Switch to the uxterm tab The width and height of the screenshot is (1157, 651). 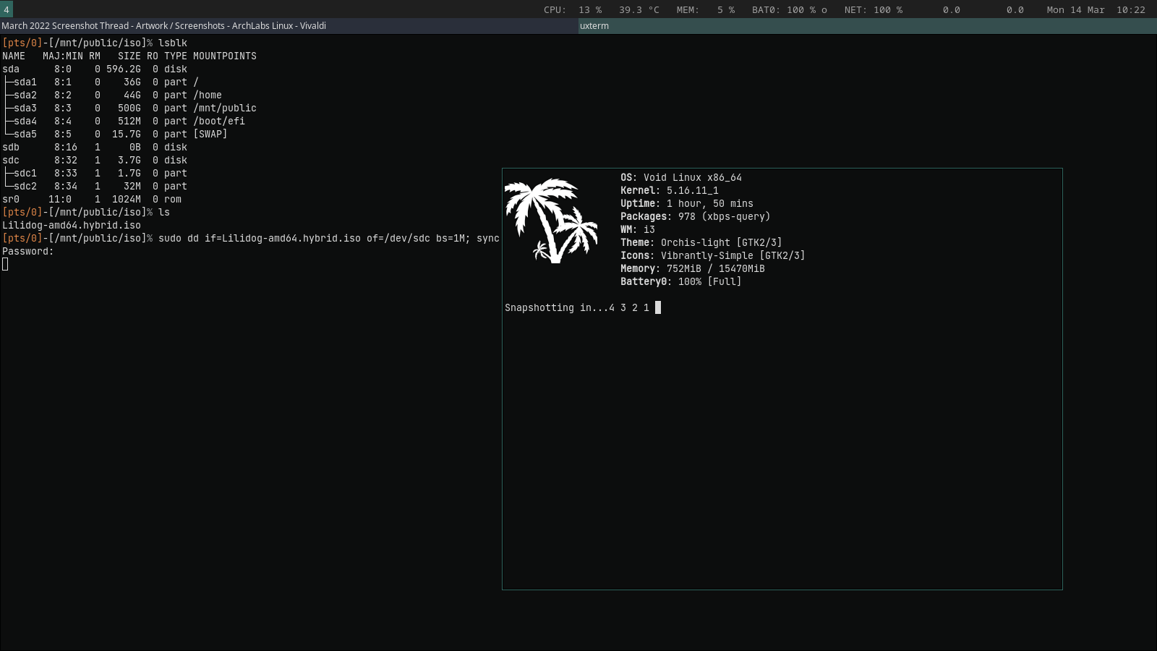(x=868, y=26)
